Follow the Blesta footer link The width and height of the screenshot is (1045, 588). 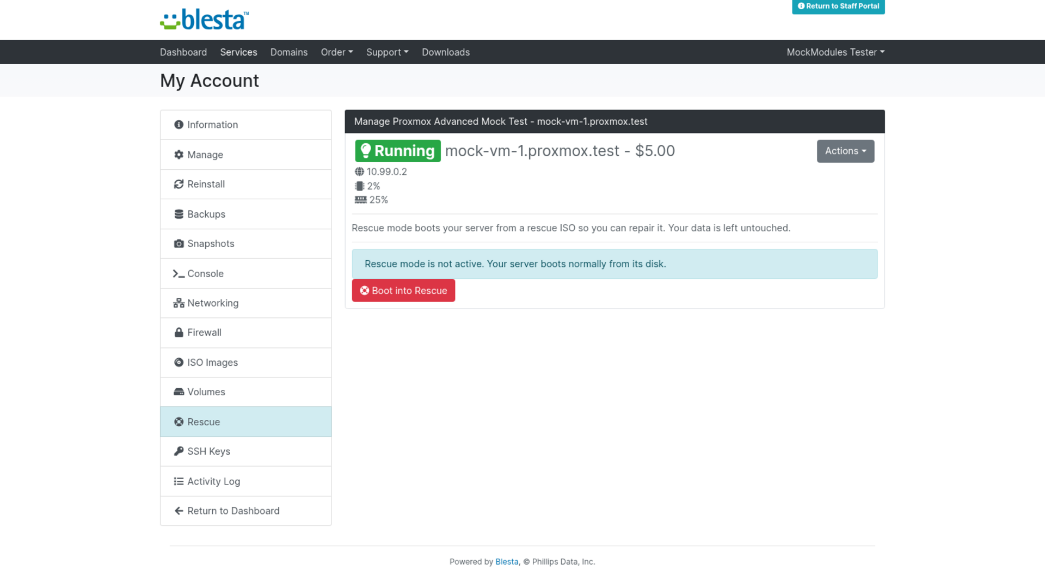[507, 562]
